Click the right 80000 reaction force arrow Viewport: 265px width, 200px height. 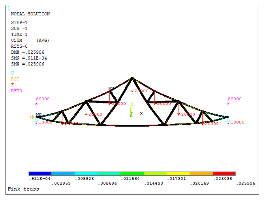pyautogui.click(x=228, y=109)
